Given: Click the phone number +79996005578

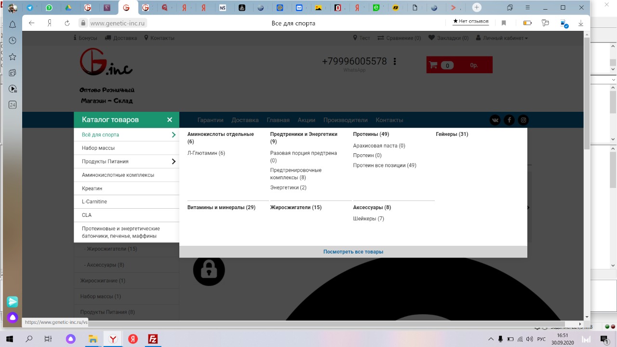Looking at the screenshot, I should point(354,62).
